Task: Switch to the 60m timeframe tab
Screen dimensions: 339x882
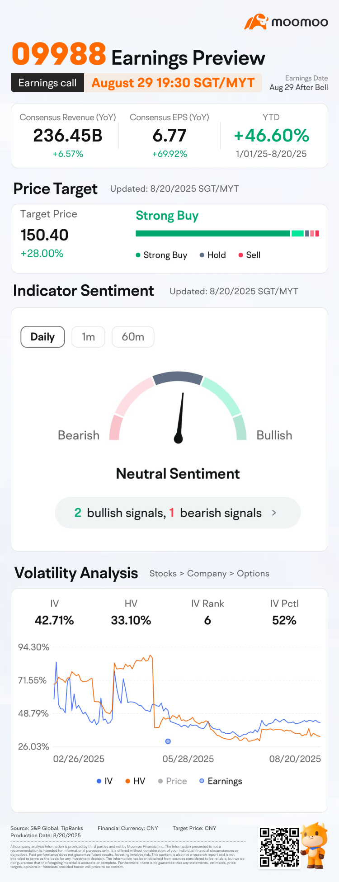Action: coord(133,337)
